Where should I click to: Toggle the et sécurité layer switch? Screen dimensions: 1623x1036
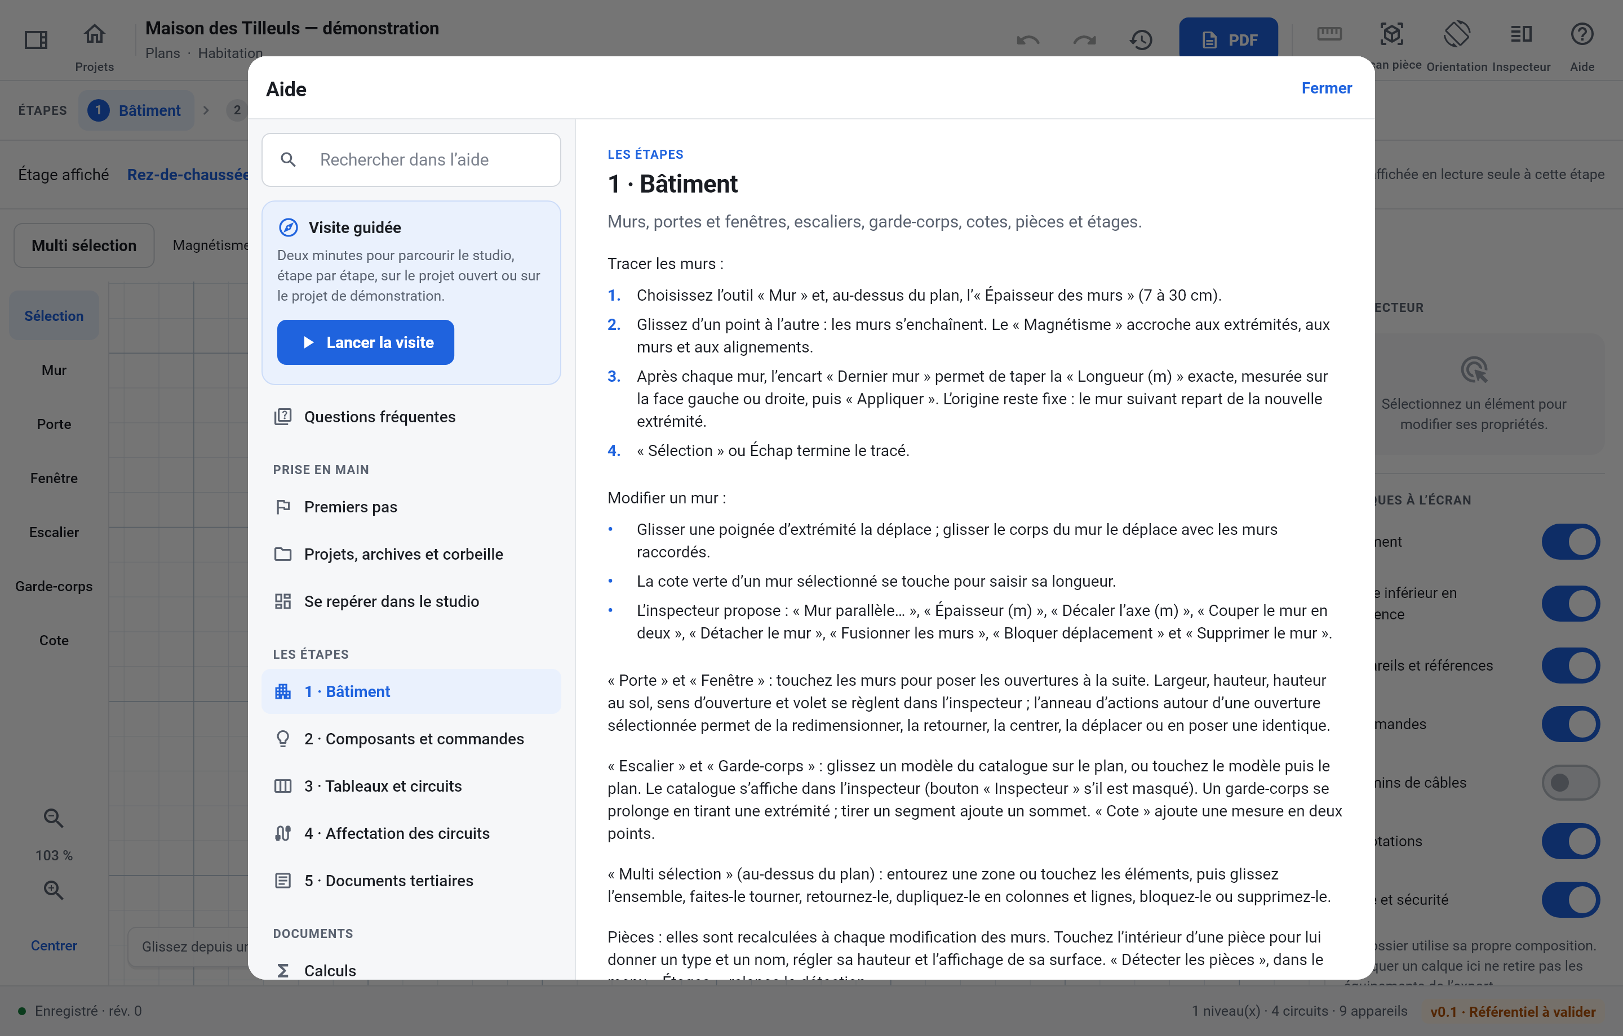click(1571, 899)
